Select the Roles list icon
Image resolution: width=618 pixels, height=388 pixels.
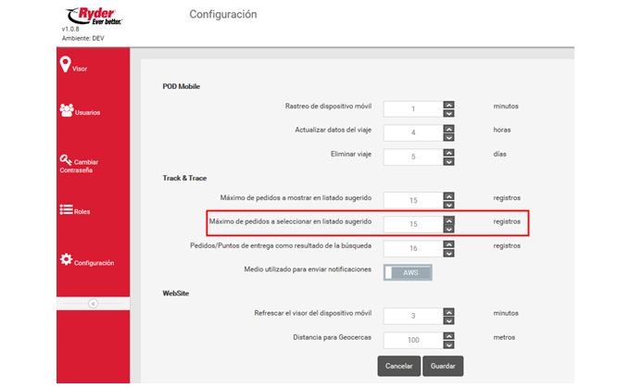[x=66, y=210]
